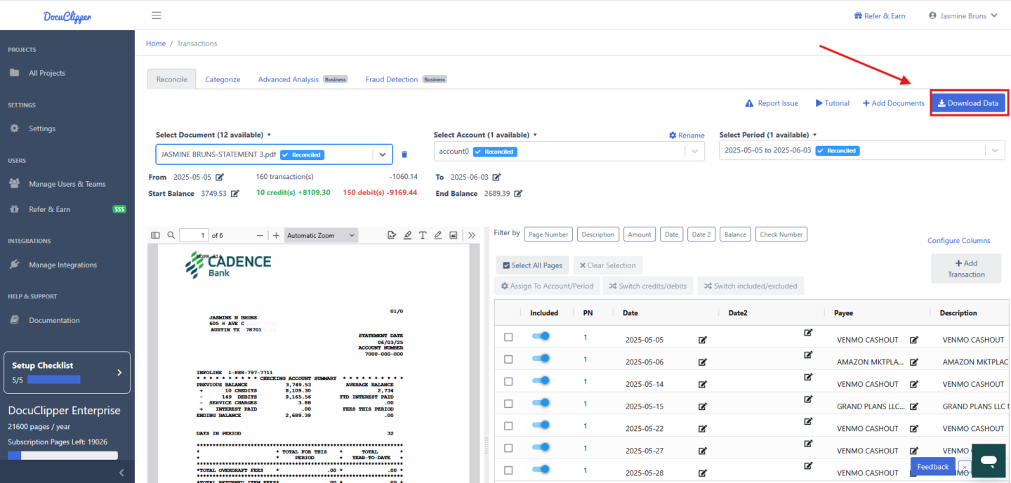Open the Automatic Zoom dropdown
The width and height of the screenshot is (1011, 483).
(x=322, y=235)
